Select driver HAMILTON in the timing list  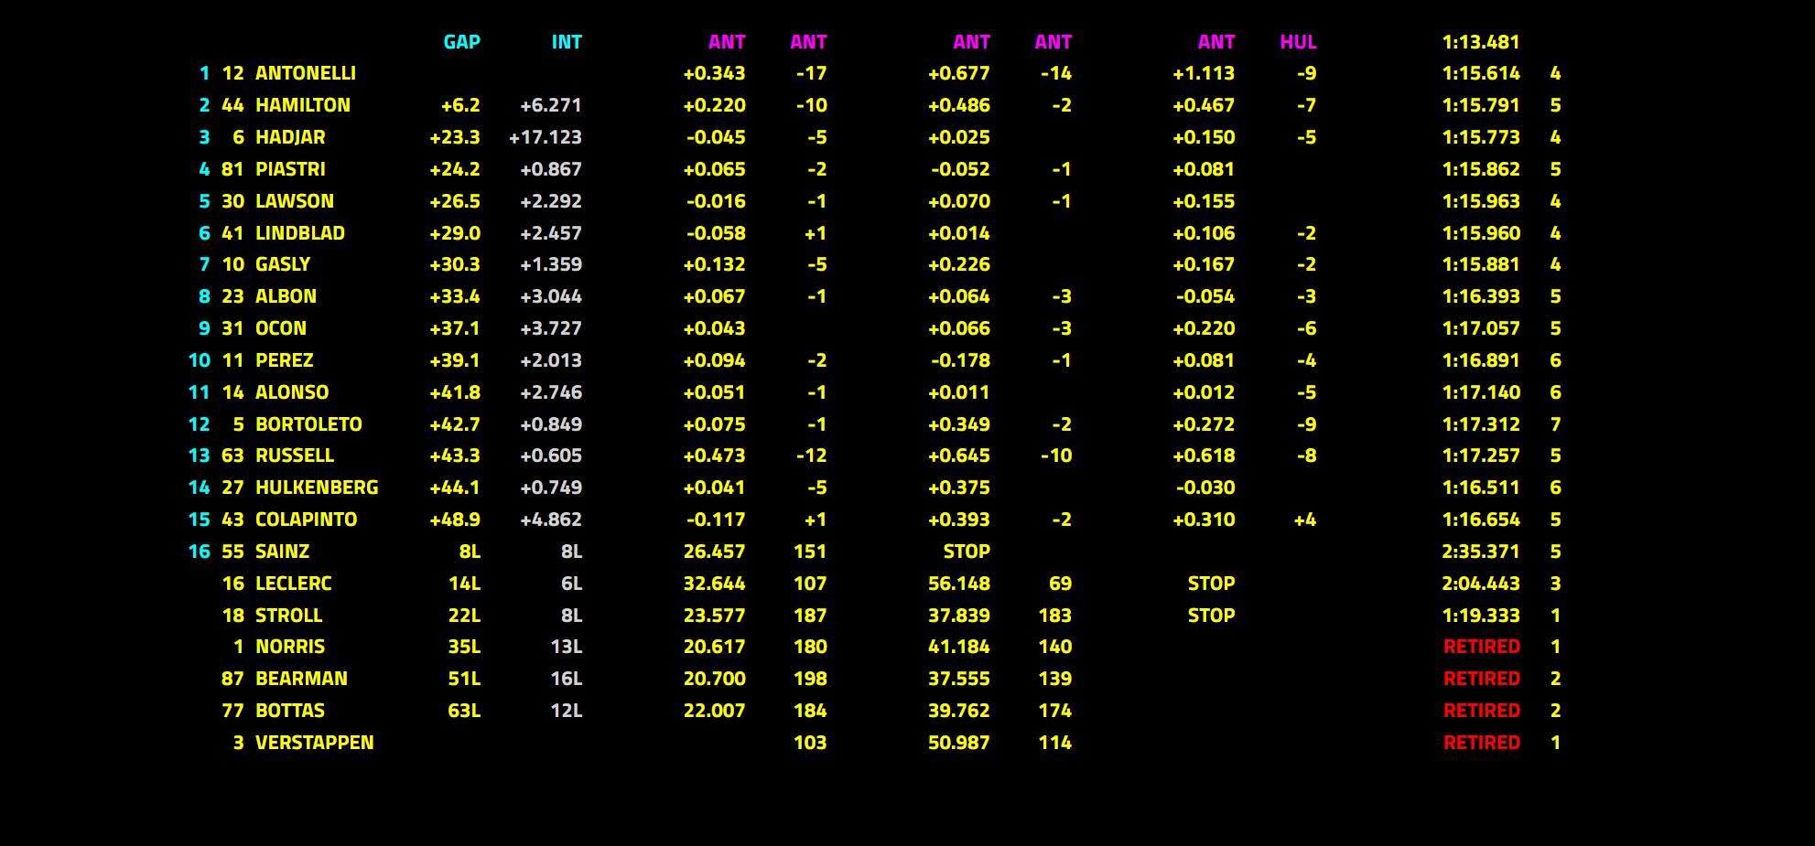click(x=303, y=105)
